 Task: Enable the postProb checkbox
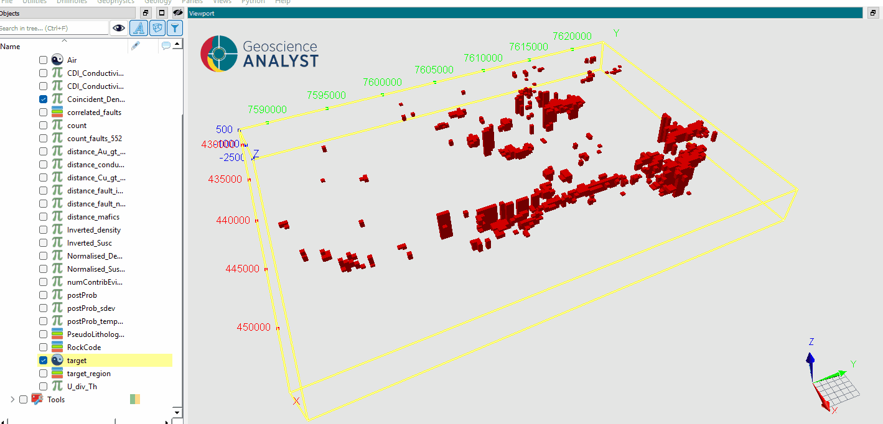point(43,295)
